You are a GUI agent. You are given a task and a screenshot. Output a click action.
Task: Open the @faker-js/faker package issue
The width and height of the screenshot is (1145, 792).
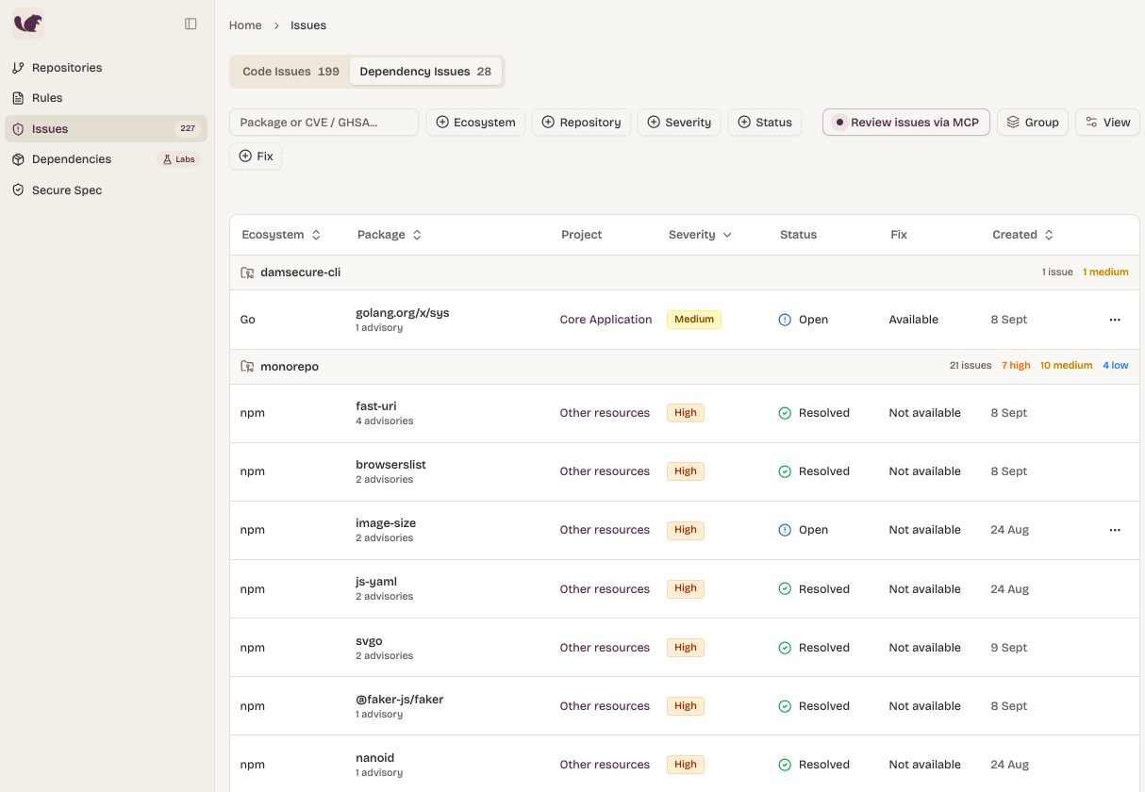[x=399, y=700]
